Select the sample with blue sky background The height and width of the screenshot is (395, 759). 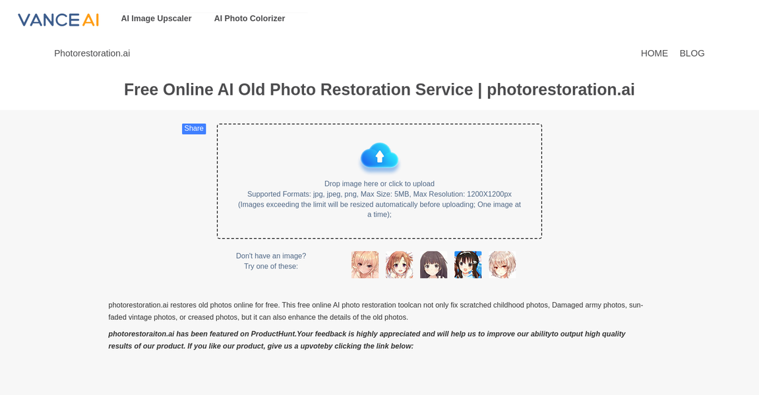pyautogui.click(x=468, y=264)
